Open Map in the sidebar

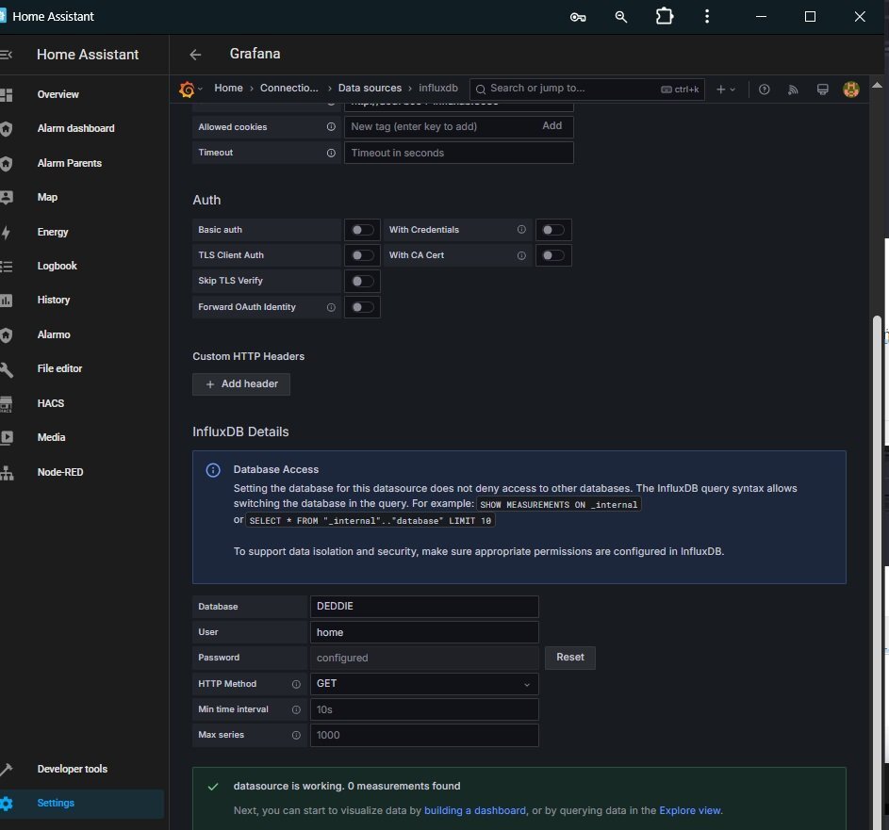[47, 197]
